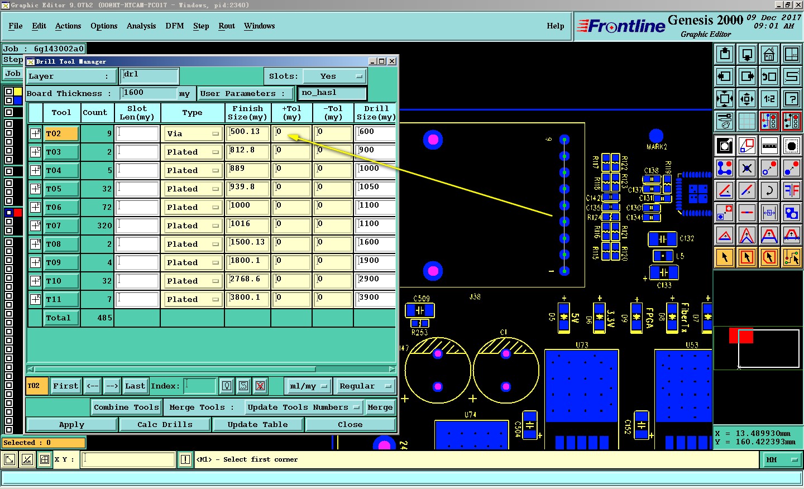
Task: Open the Slots Yes dropdown
Action: coord(334,76)
